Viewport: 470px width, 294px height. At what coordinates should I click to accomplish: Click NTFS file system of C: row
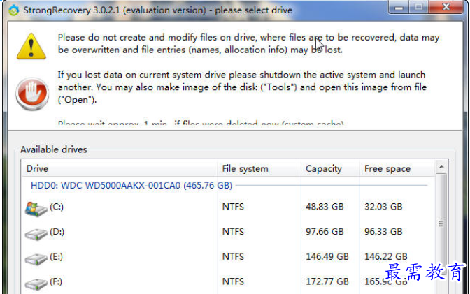(233, 207)
